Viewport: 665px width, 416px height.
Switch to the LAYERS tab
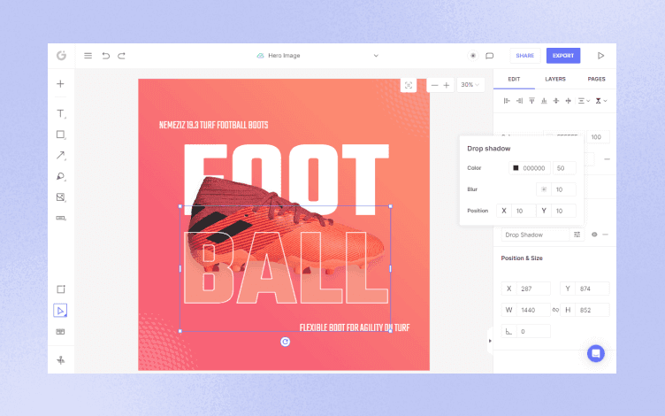coord(555,79)
